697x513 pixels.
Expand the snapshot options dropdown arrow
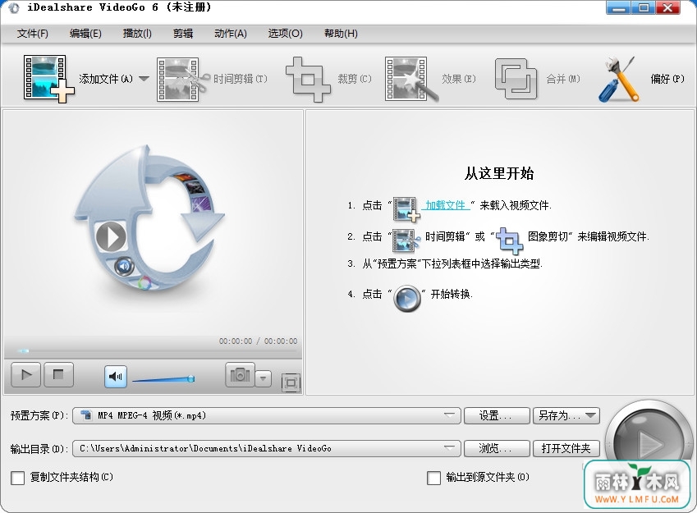pos(264,378)
